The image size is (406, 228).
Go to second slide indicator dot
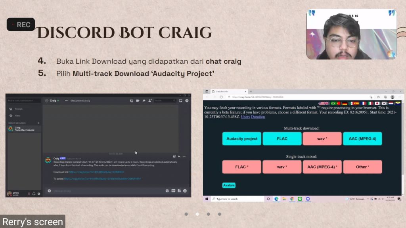pyautogui.click(x=197, y=214)
